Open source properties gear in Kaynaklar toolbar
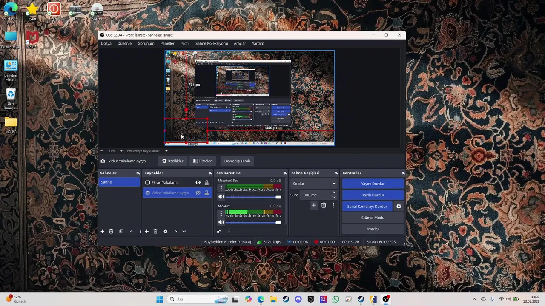This screenshot has width=545, height=306. coord(165,232)
